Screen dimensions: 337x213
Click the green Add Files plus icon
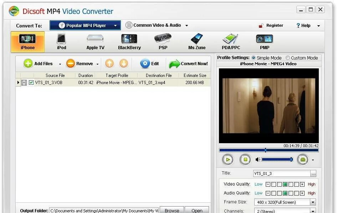click(x=28, y=63)
